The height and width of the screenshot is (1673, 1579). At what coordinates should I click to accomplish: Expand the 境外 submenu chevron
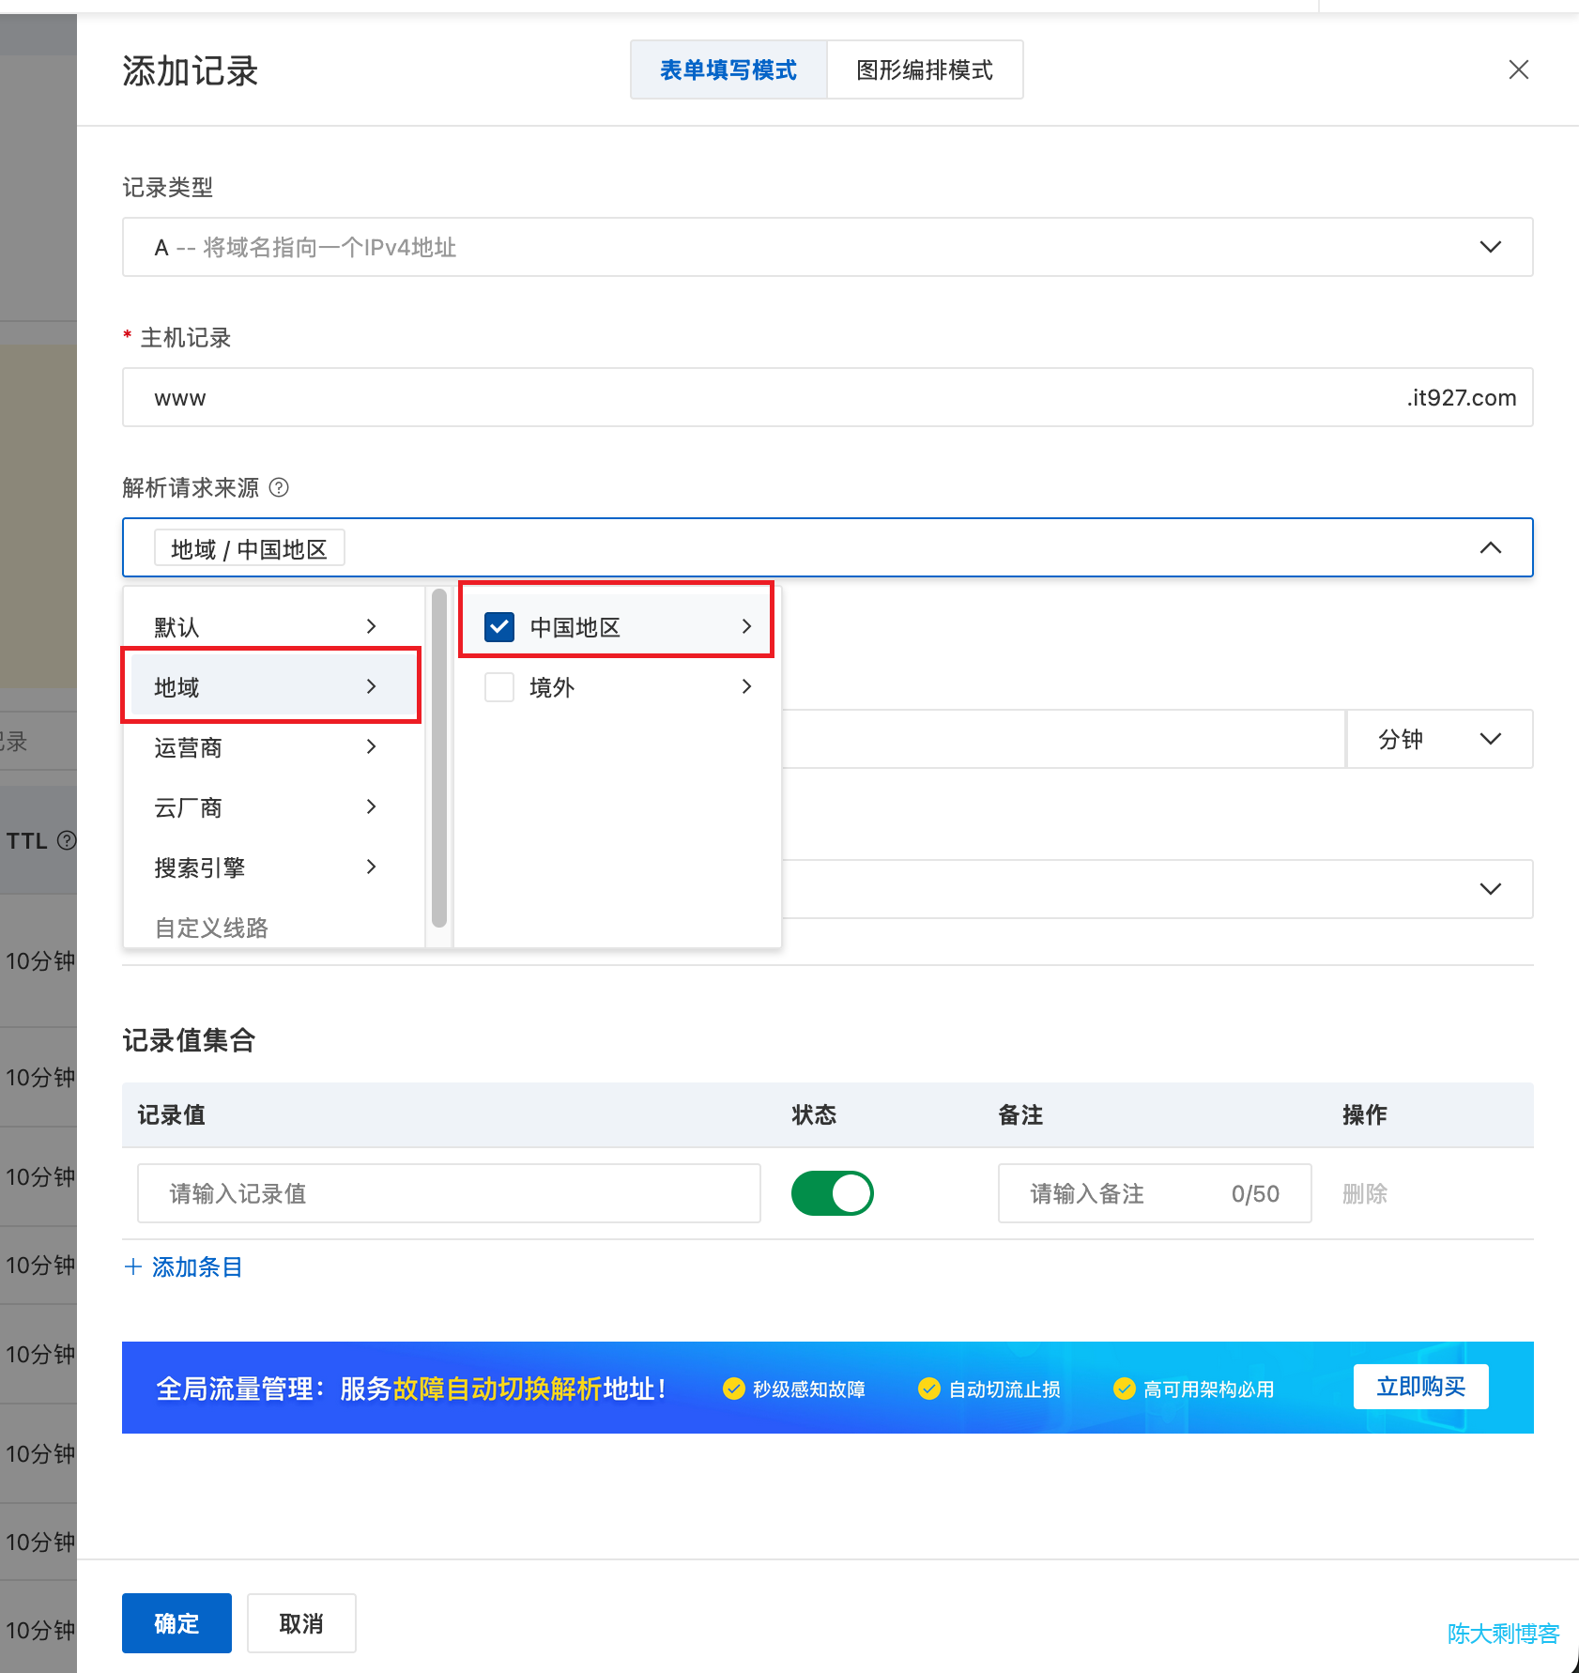click(x=747, y=686)
